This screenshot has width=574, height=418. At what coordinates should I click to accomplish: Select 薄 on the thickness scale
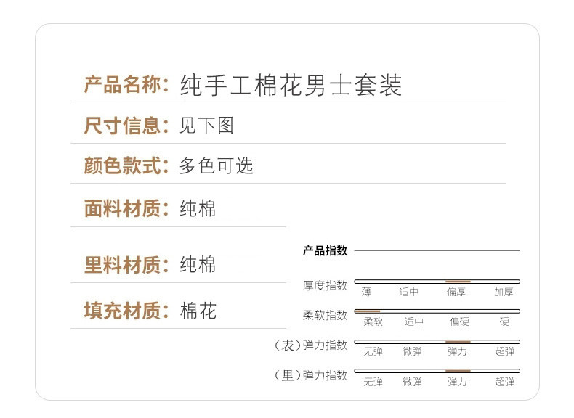[x=366, y=292]
